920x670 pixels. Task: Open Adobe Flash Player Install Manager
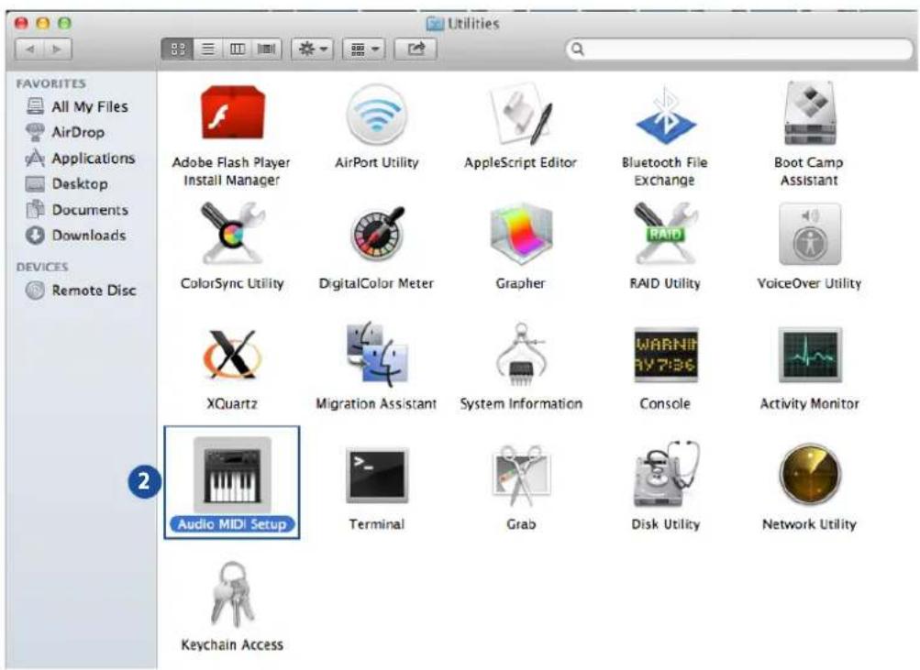[233, 113]
